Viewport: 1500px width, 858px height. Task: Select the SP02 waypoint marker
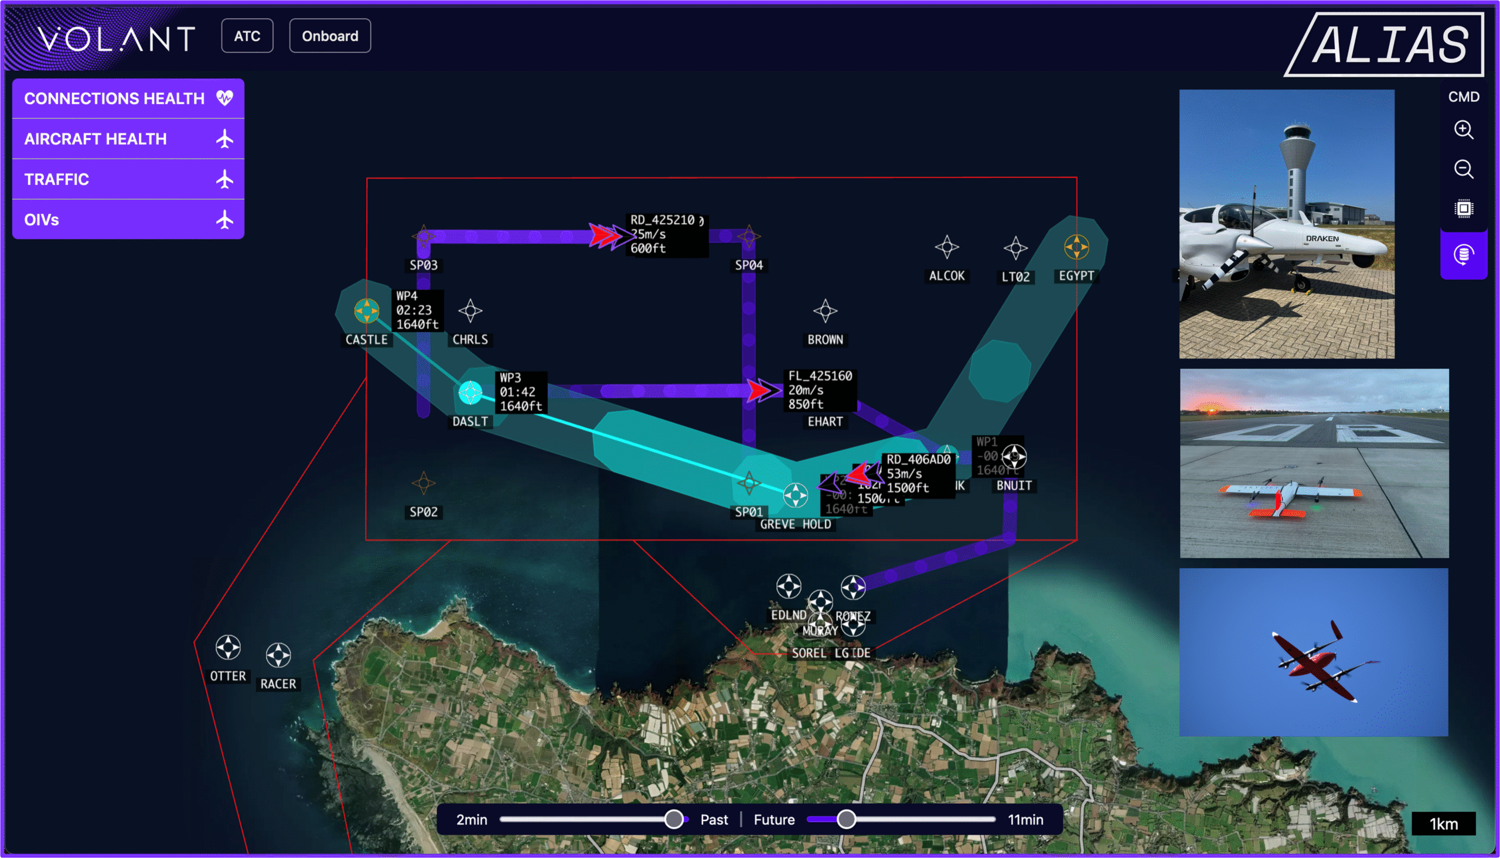(423, 483)
